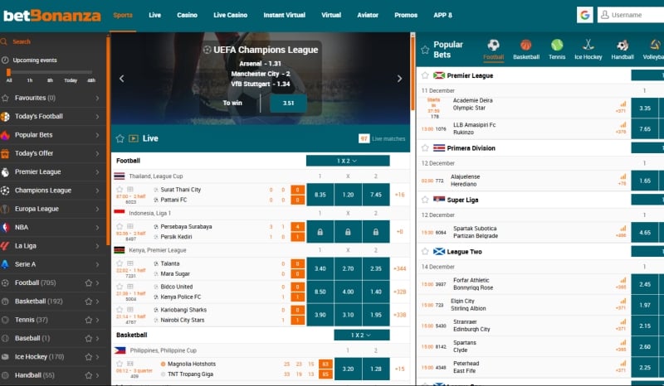Screen dimensions: 664x386
Task: Select 8.35 odds for Surat Thani City
Action: pyautogui.click(x=320, y=195)
